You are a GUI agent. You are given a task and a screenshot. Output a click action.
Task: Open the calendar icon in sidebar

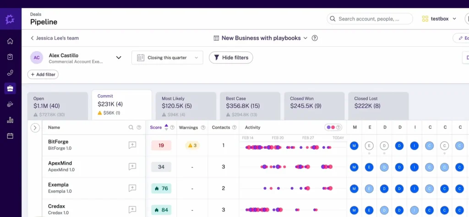(10, 136)
